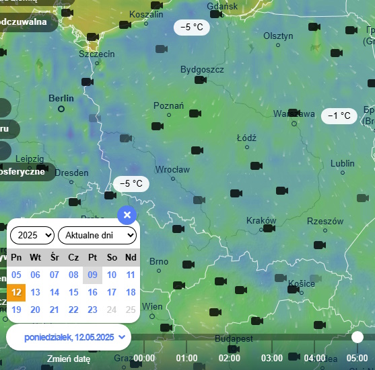Open the webcam icon right of Poznań
This screenshot has height=370, width=375.
(x=195, y=113)
